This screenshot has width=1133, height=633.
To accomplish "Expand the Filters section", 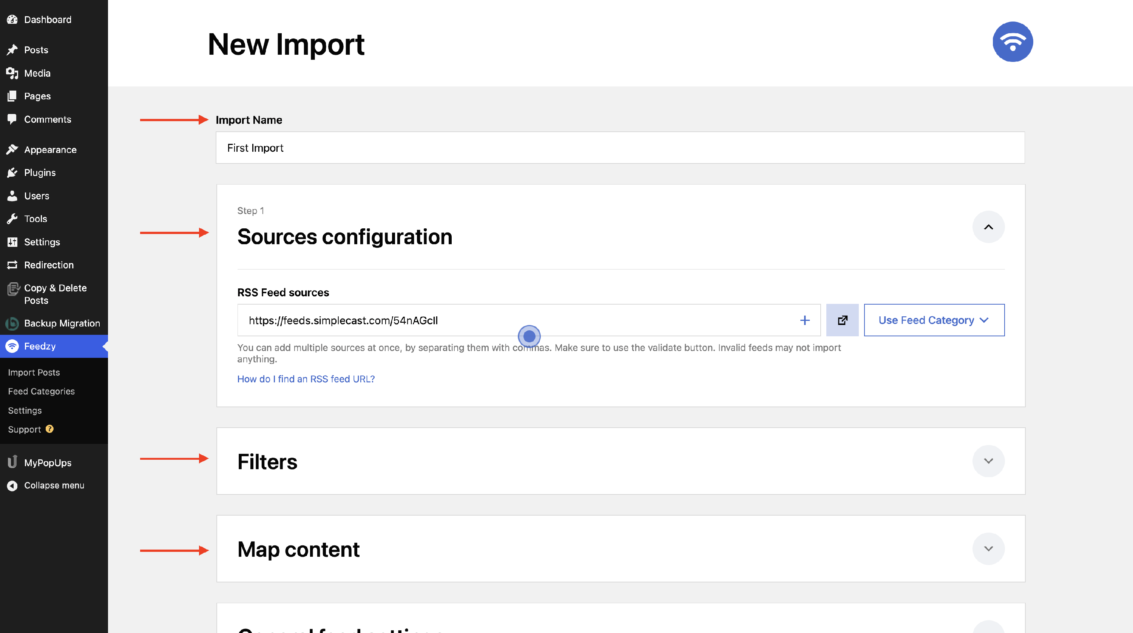I will tap(988, 461).
